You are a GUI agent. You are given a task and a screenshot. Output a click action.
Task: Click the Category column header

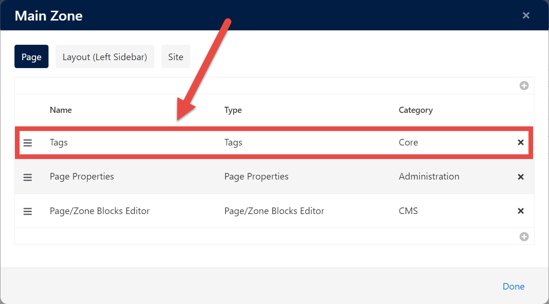coord(416,110)
